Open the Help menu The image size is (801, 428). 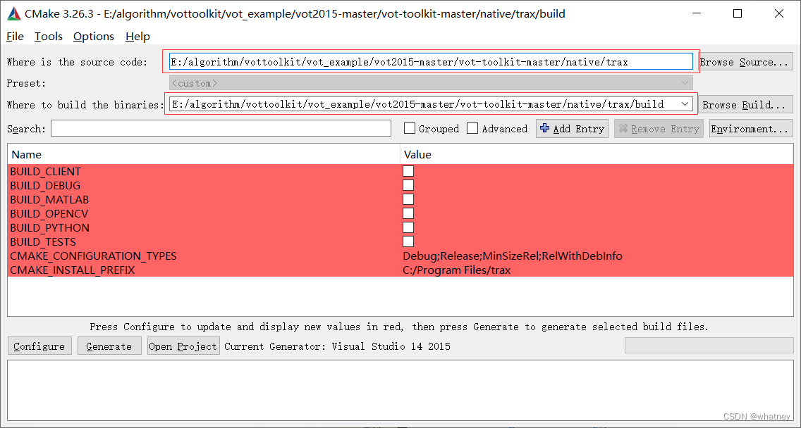click(137, 36)
